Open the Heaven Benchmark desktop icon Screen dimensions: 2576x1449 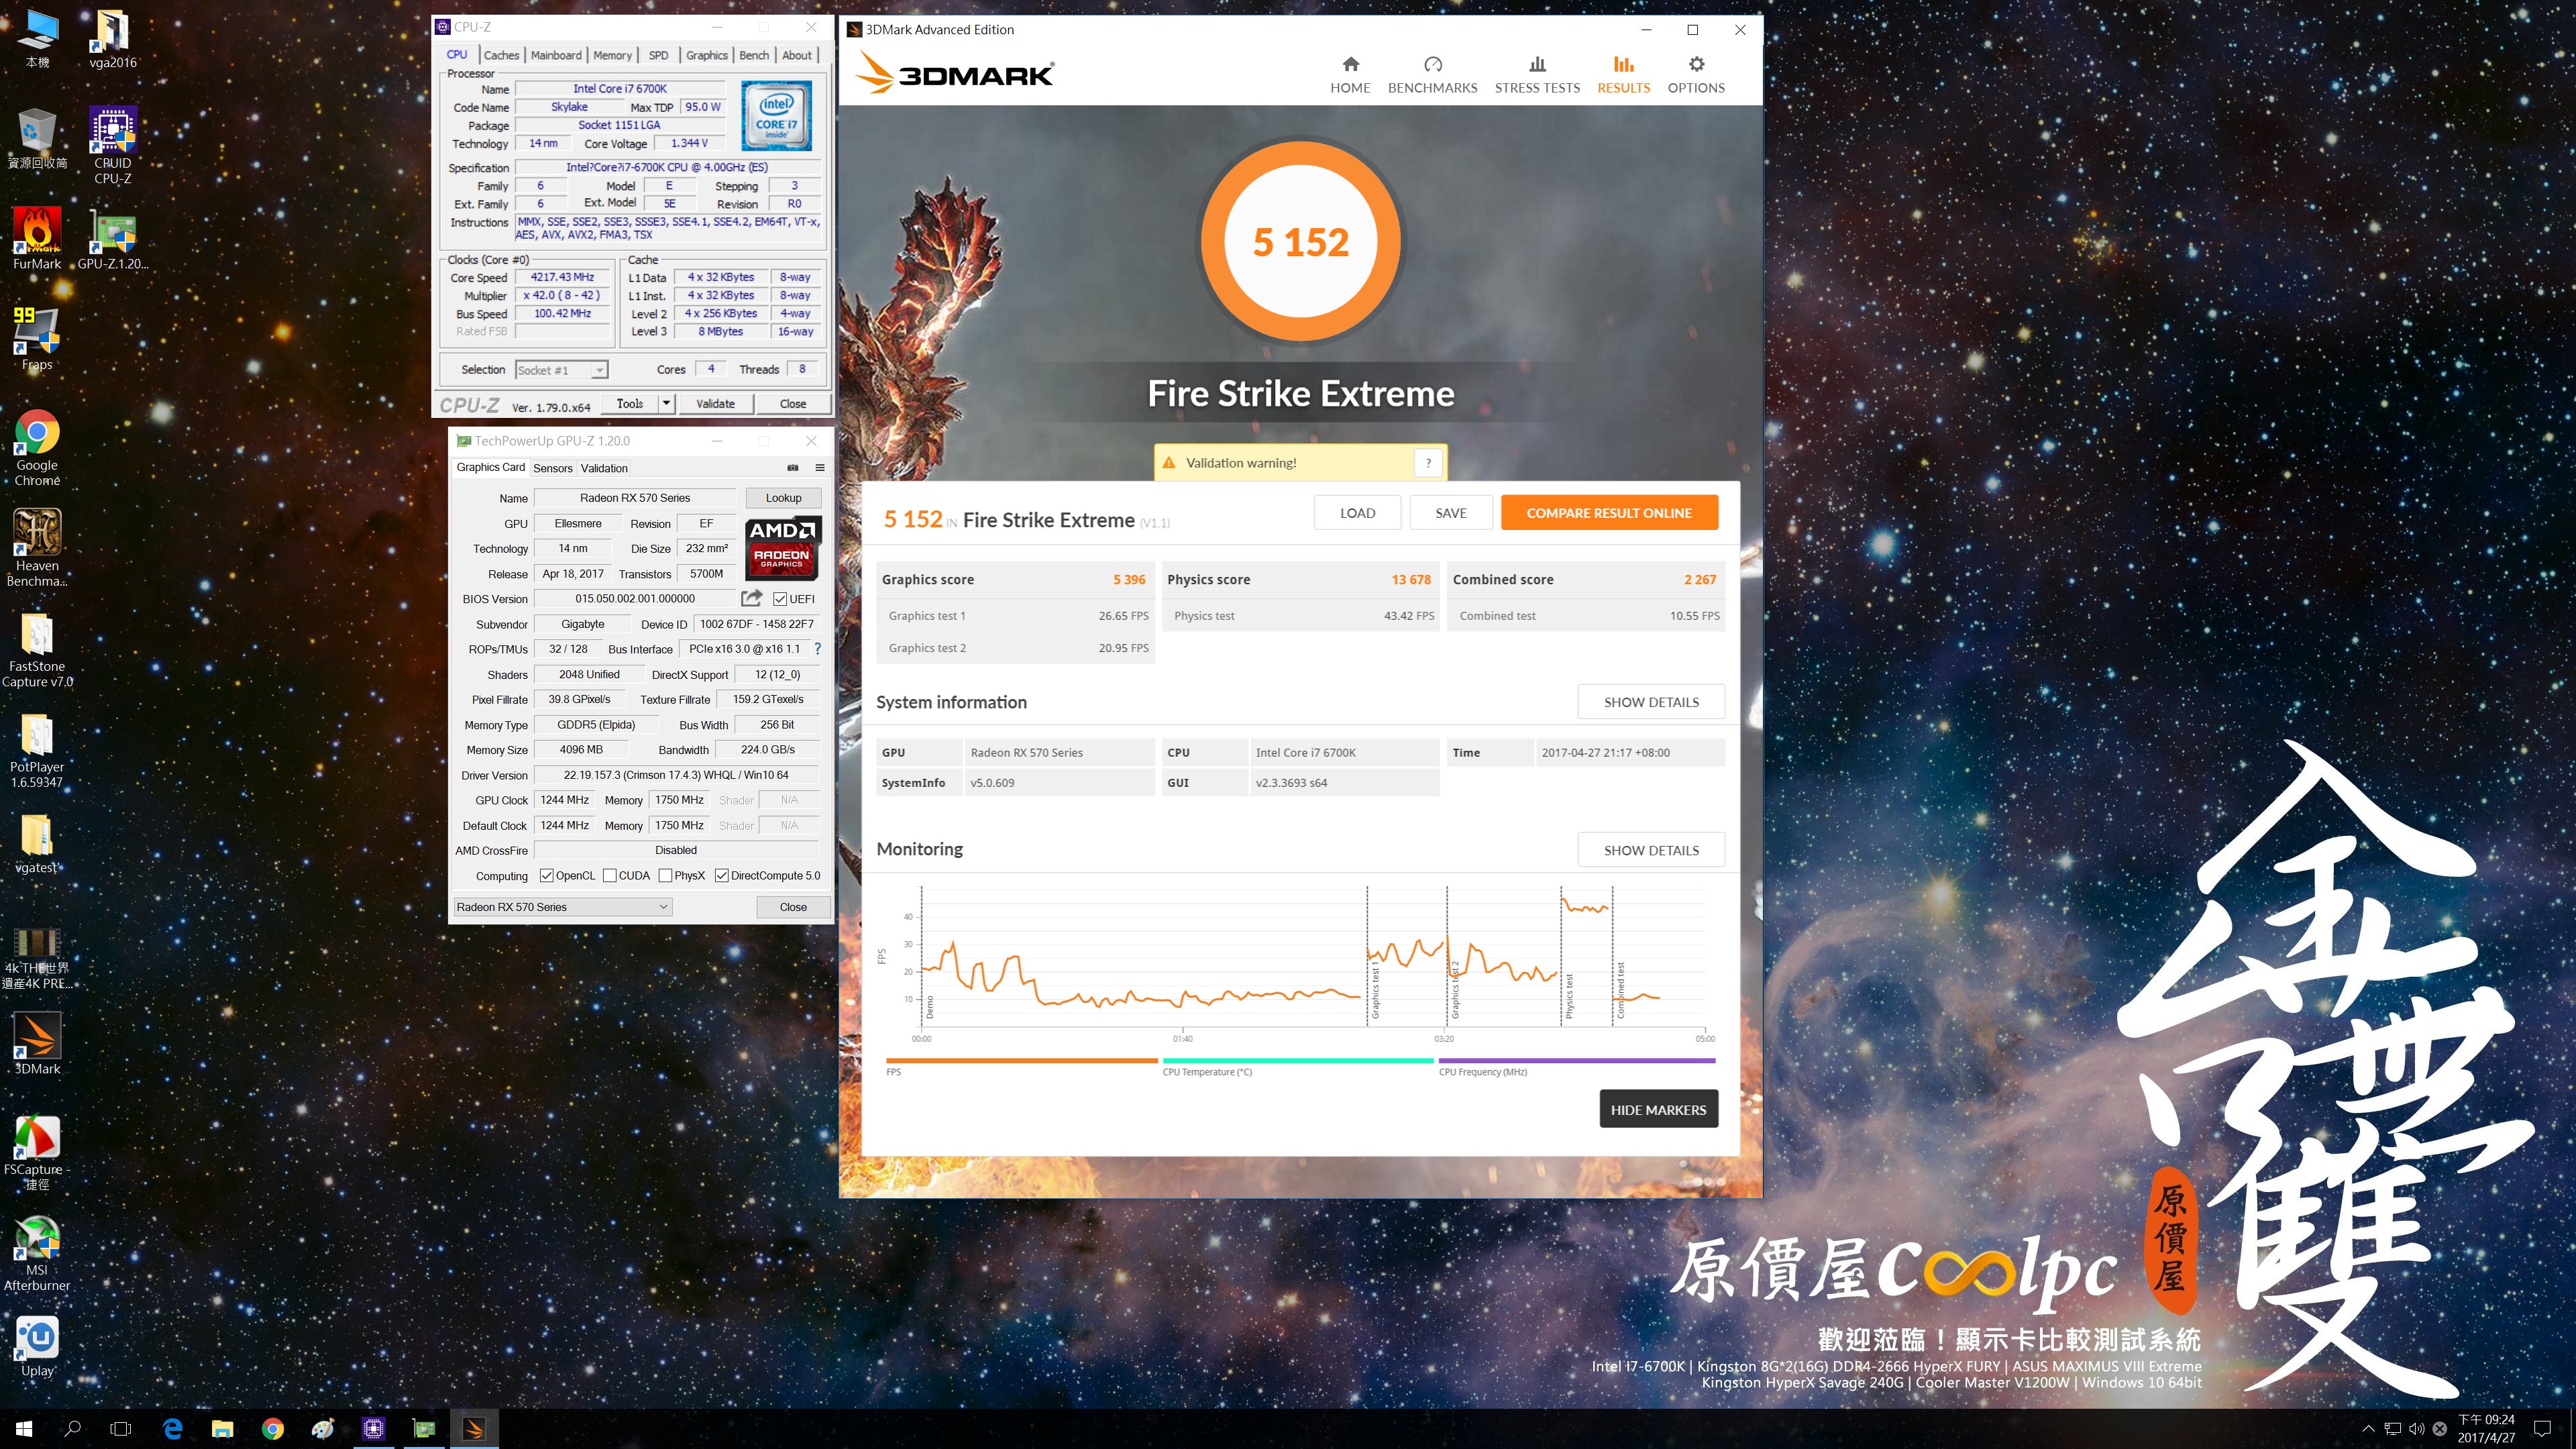[x=37, y=547]
